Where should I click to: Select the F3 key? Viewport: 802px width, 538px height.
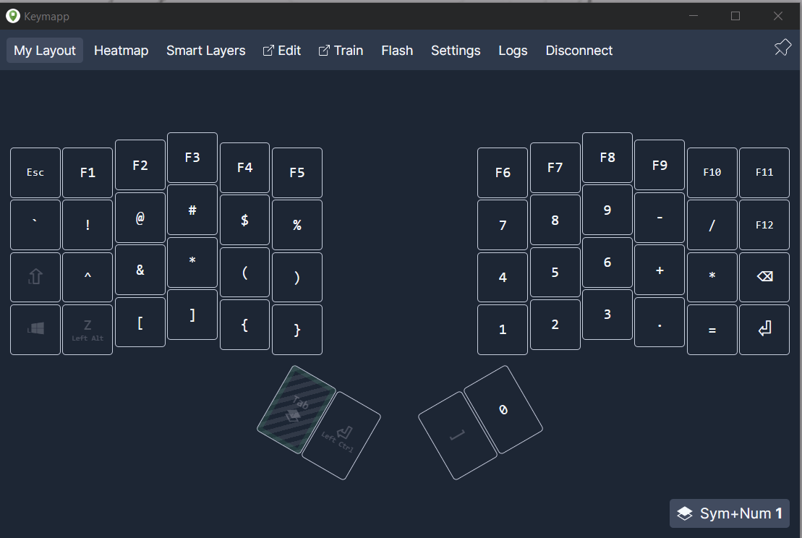[192, 158]
